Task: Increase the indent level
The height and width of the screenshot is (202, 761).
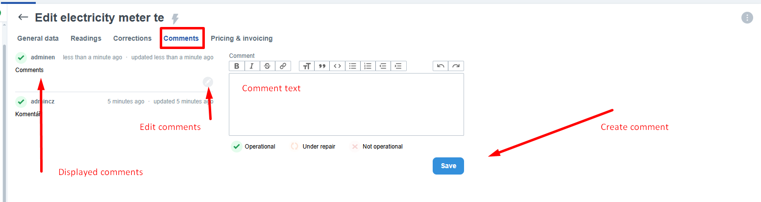Action: (x=398, y=66)
